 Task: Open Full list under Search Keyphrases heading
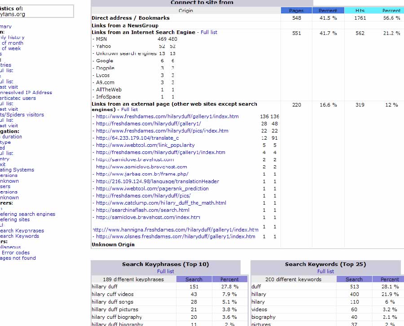[165, 271]
